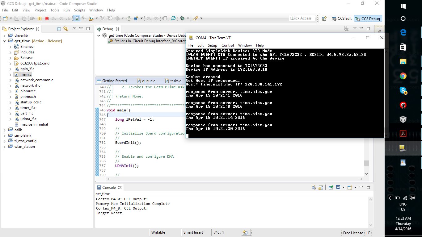Open Skype from the taskbar

[x=403, y=90]
